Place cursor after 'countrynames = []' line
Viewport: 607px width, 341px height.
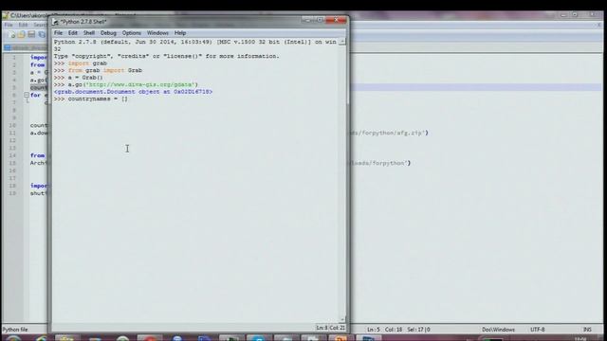tap(128, 99)
